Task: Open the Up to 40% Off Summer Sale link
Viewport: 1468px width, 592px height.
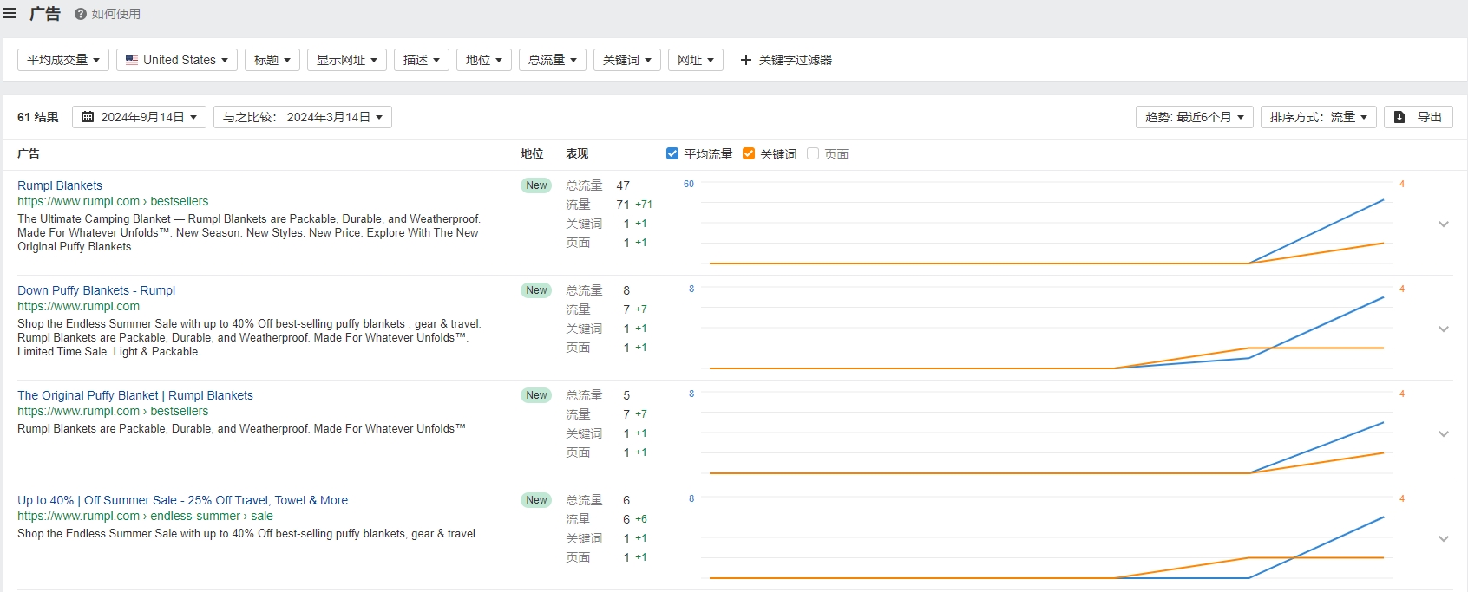Action: pos(182,500)
